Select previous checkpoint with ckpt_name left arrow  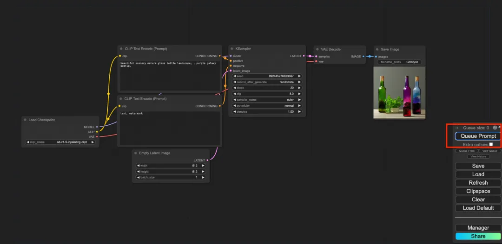(x=28, y=142)
